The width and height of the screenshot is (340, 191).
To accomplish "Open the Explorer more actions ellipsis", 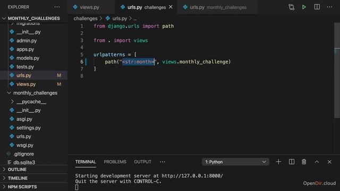I will click(x=57, y=7).
